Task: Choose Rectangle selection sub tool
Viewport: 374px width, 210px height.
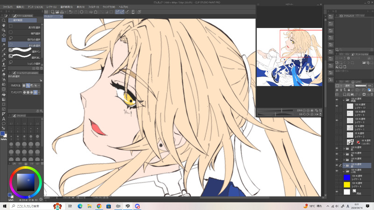Action: coord(25,27)
